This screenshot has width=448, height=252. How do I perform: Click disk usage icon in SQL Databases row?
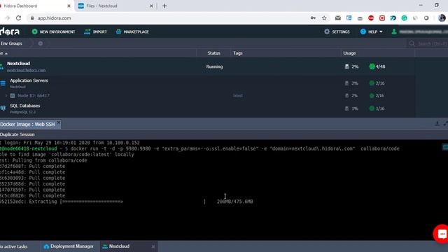[346, 108]
